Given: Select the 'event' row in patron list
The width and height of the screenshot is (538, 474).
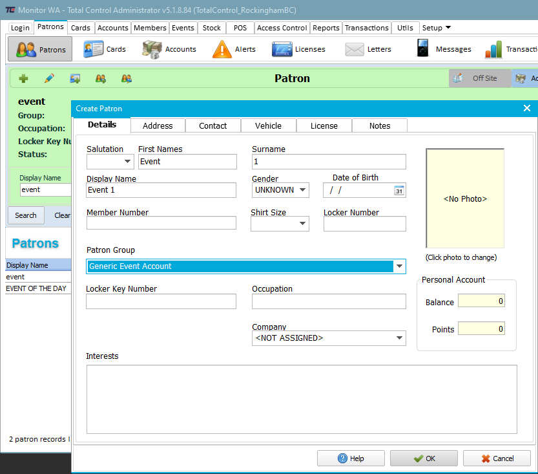Looking at the screenshot, I should pyautogui.click(x=38, y=277).
